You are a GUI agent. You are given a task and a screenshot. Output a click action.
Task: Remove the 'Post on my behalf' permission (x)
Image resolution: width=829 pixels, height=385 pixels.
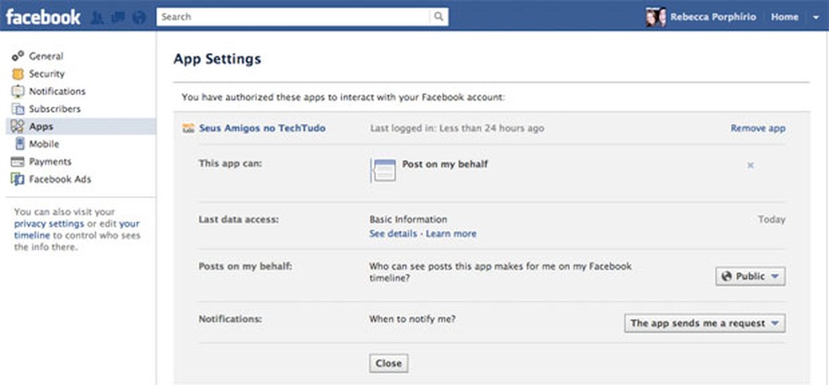tap(750, 165)
